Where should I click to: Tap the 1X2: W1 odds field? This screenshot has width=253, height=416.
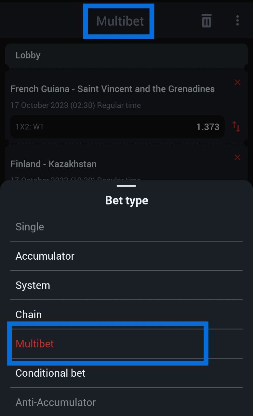tap(98, 127)
